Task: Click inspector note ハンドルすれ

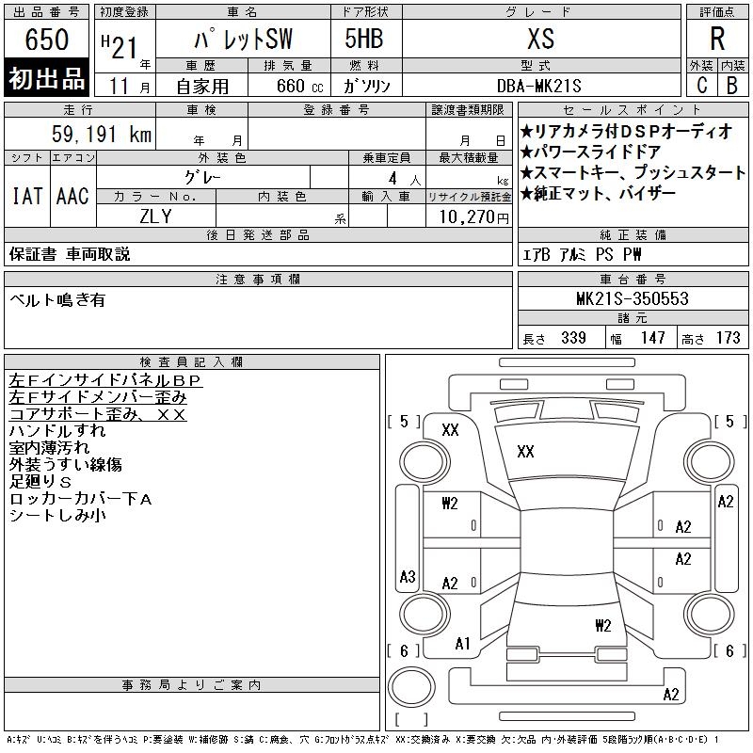Action: click(x=57, y=431)
